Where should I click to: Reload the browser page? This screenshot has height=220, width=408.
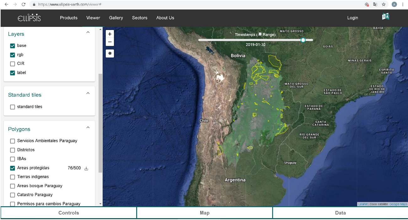(23, 4)
